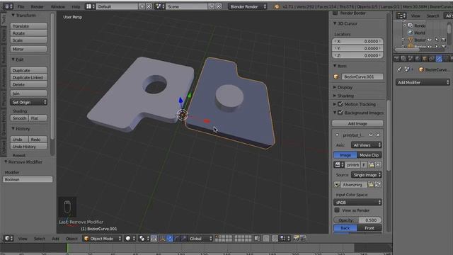
Task: Open the Source Single Image dropdown
Action: coord(367,175)
